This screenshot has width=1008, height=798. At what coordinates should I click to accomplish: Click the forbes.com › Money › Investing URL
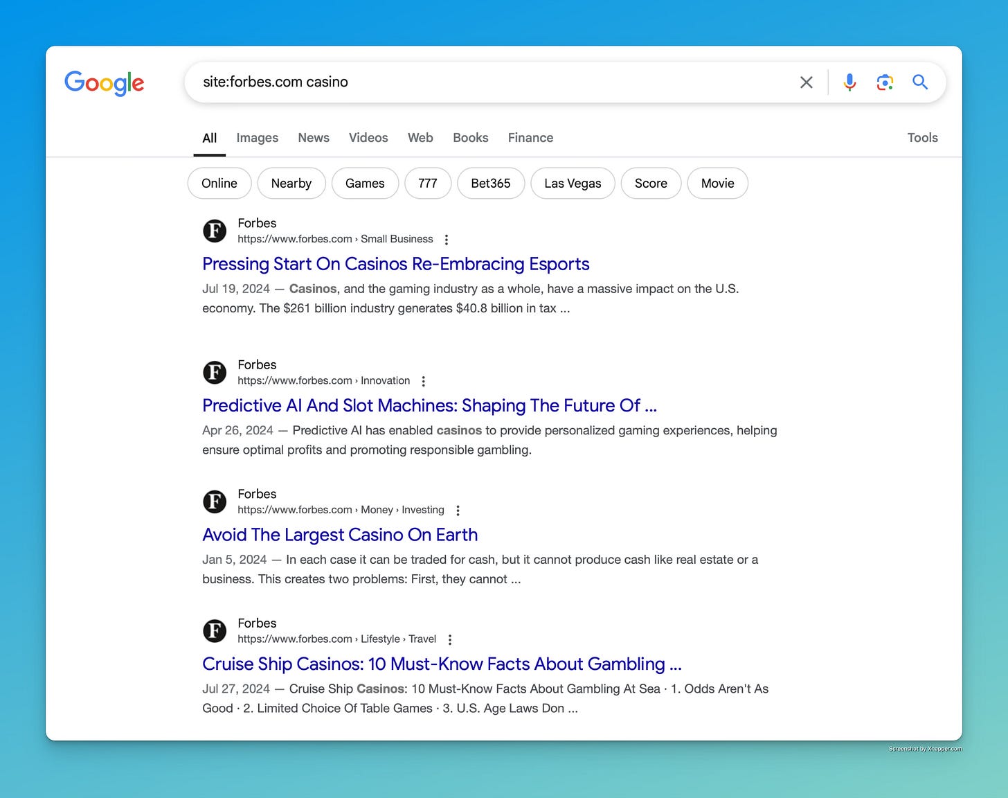[x=341, y=510]
